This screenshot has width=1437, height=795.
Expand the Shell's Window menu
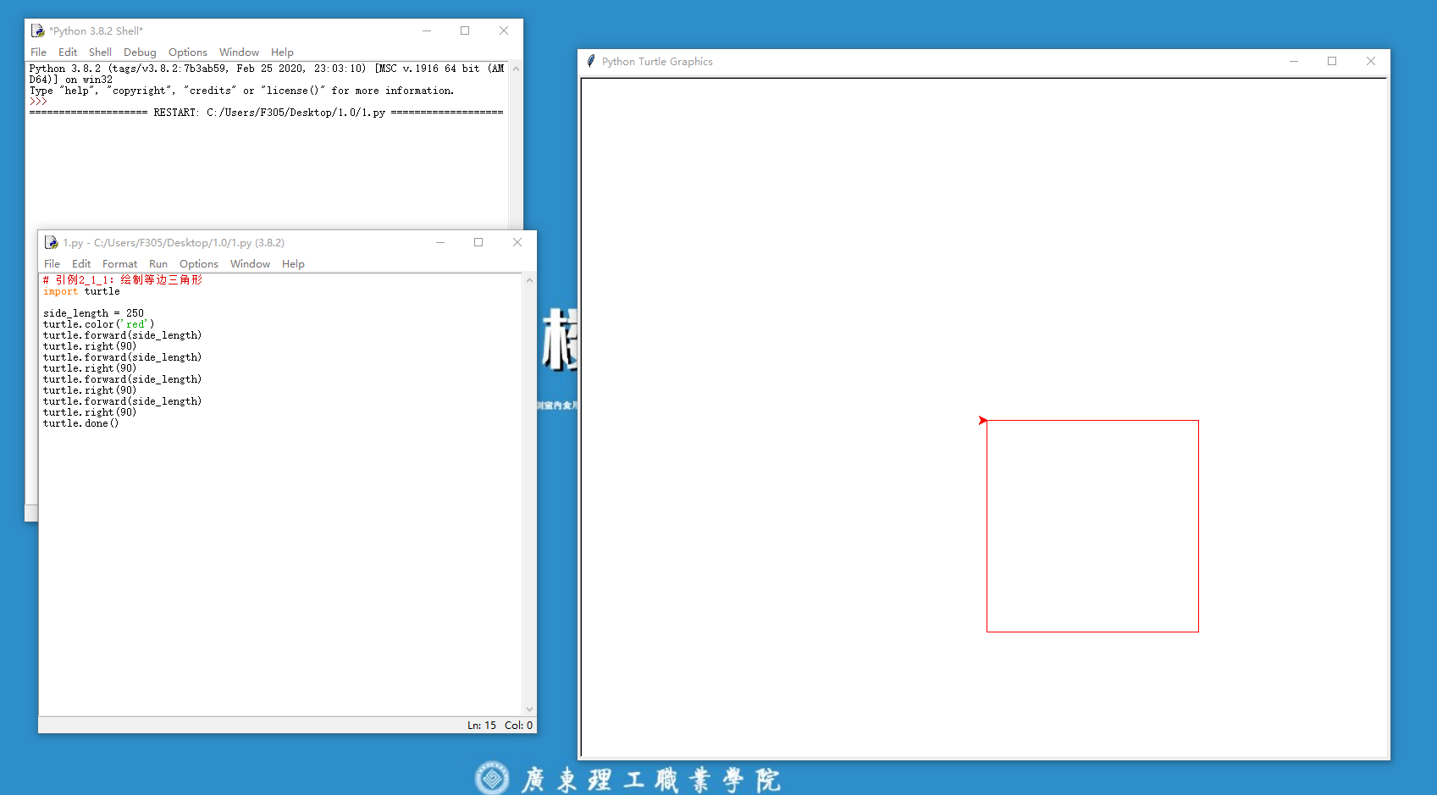pyautogui.click(x=239, y=52)
